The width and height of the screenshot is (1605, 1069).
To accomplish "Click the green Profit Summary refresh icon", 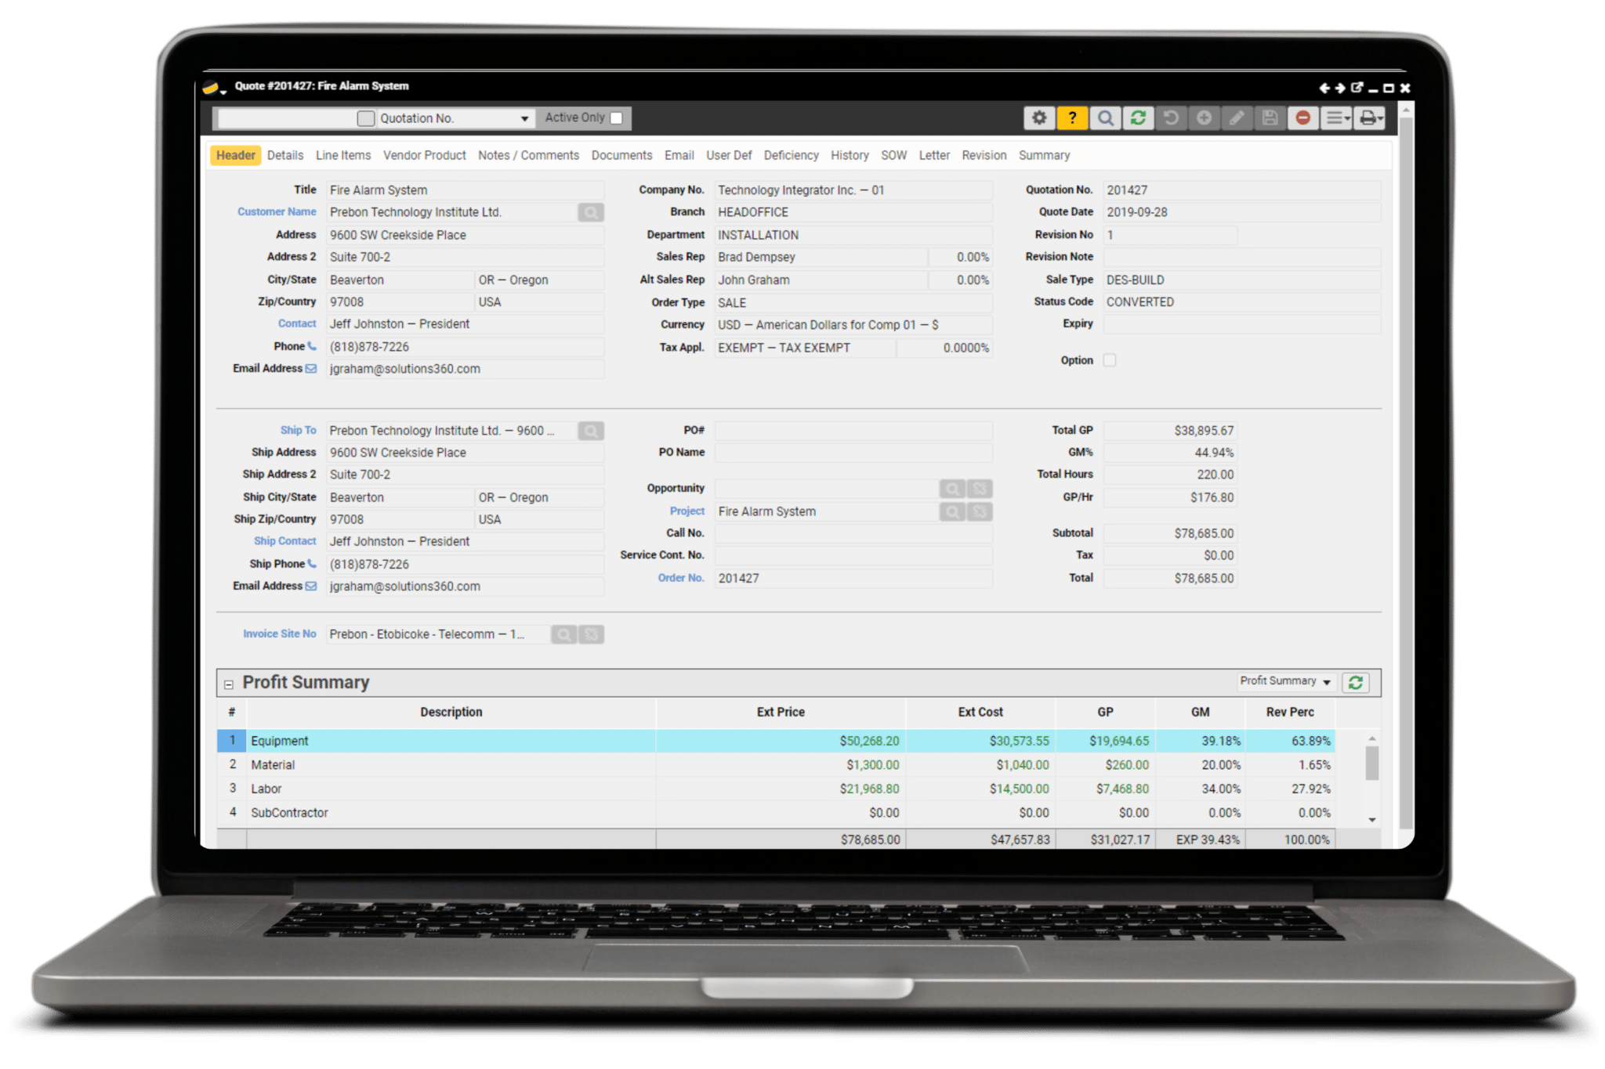I will pos(1355,682).
